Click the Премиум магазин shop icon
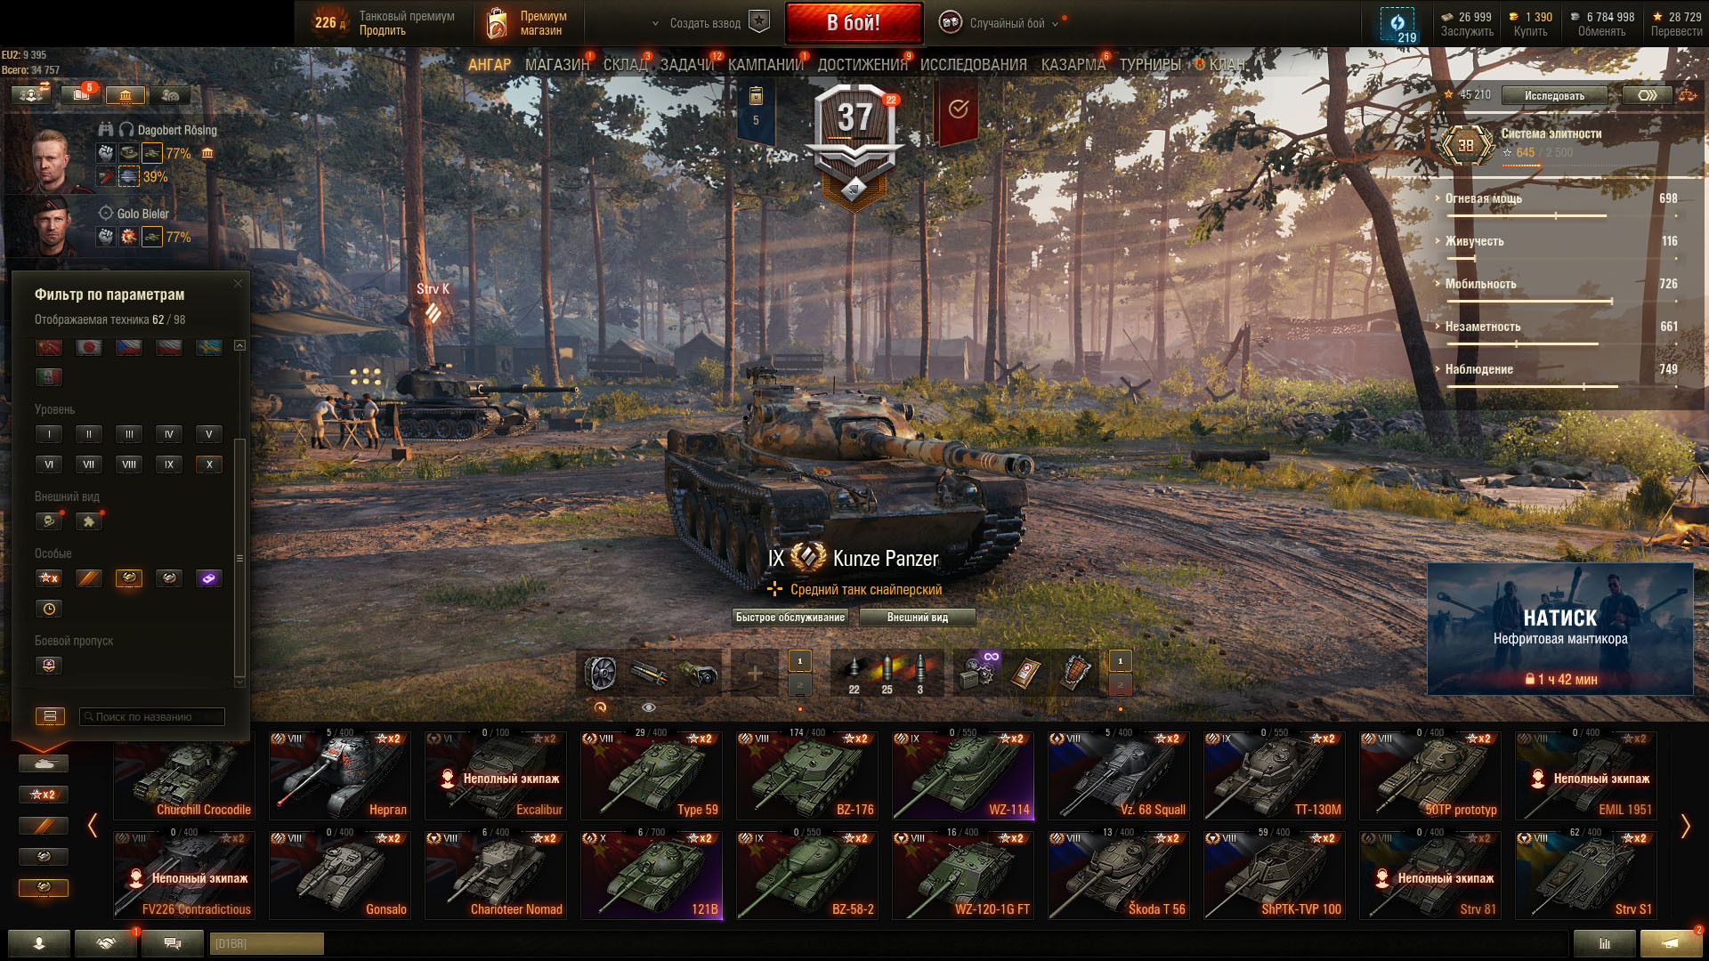1709x961 pixels. [497, 23]
